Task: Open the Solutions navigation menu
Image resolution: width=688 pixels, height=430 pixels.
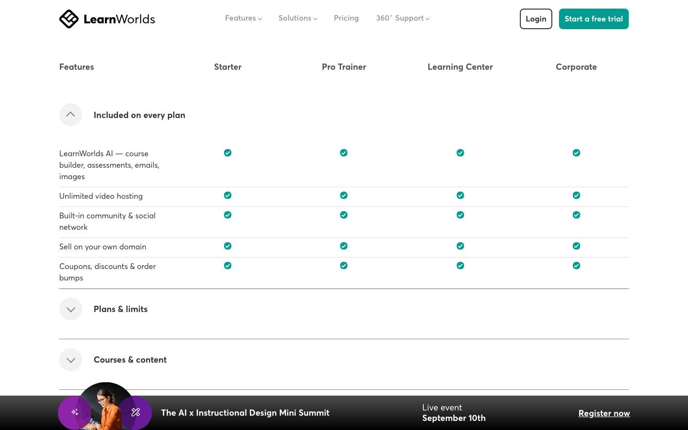Action: pyautogui.click(x=298, y=18)
